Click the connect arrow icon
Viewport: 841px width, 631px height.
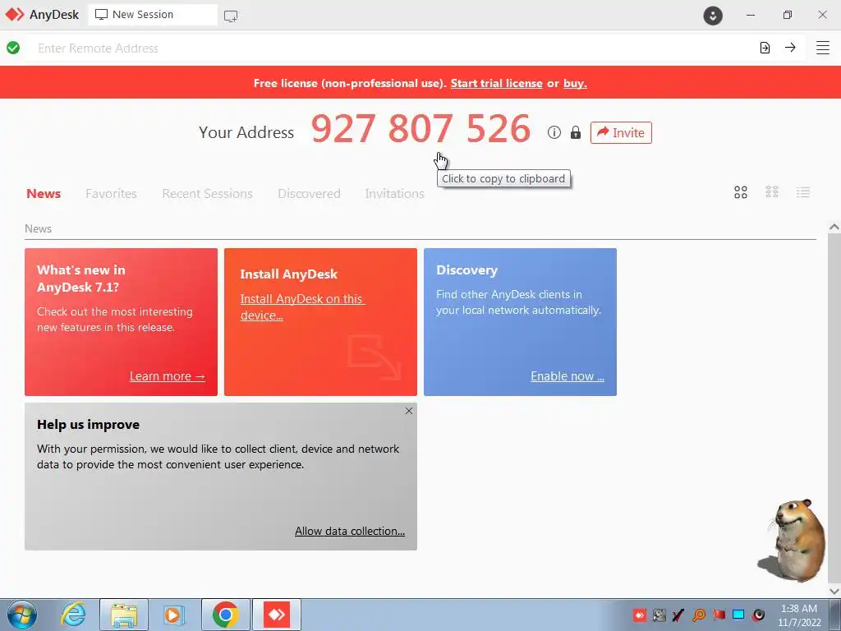click(790, 48)
